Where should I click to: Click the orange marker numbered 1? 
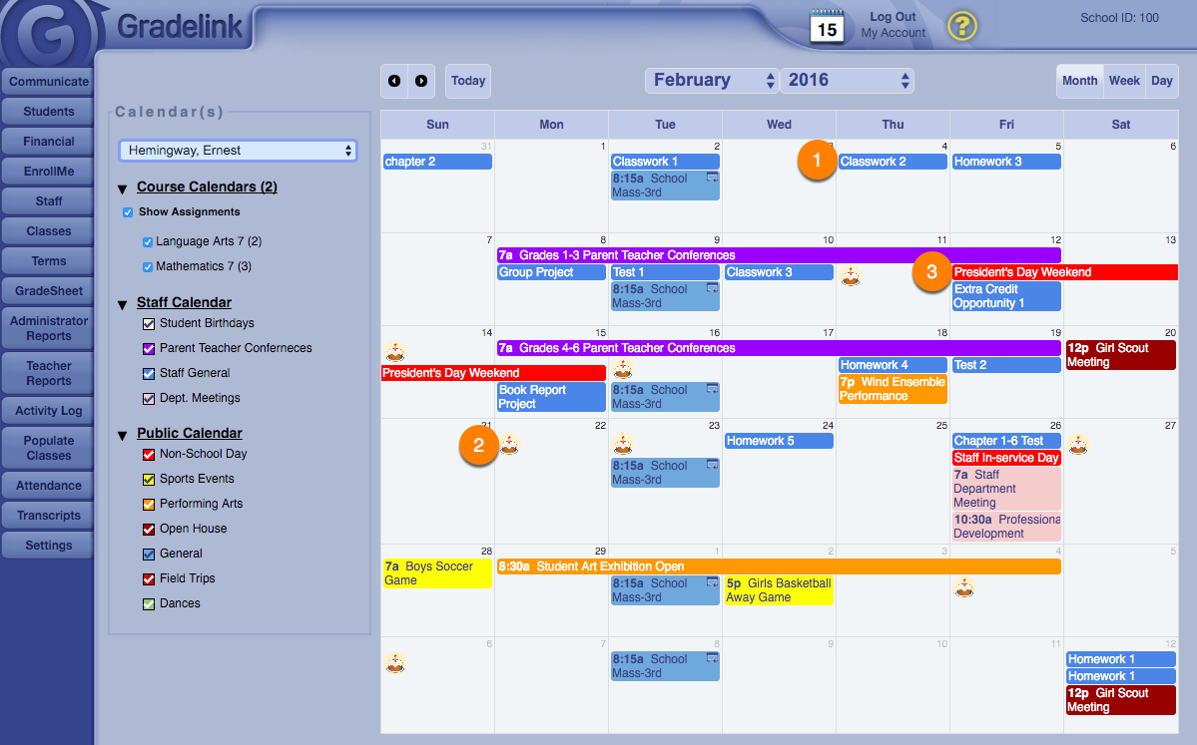click(x=817, y=160)
